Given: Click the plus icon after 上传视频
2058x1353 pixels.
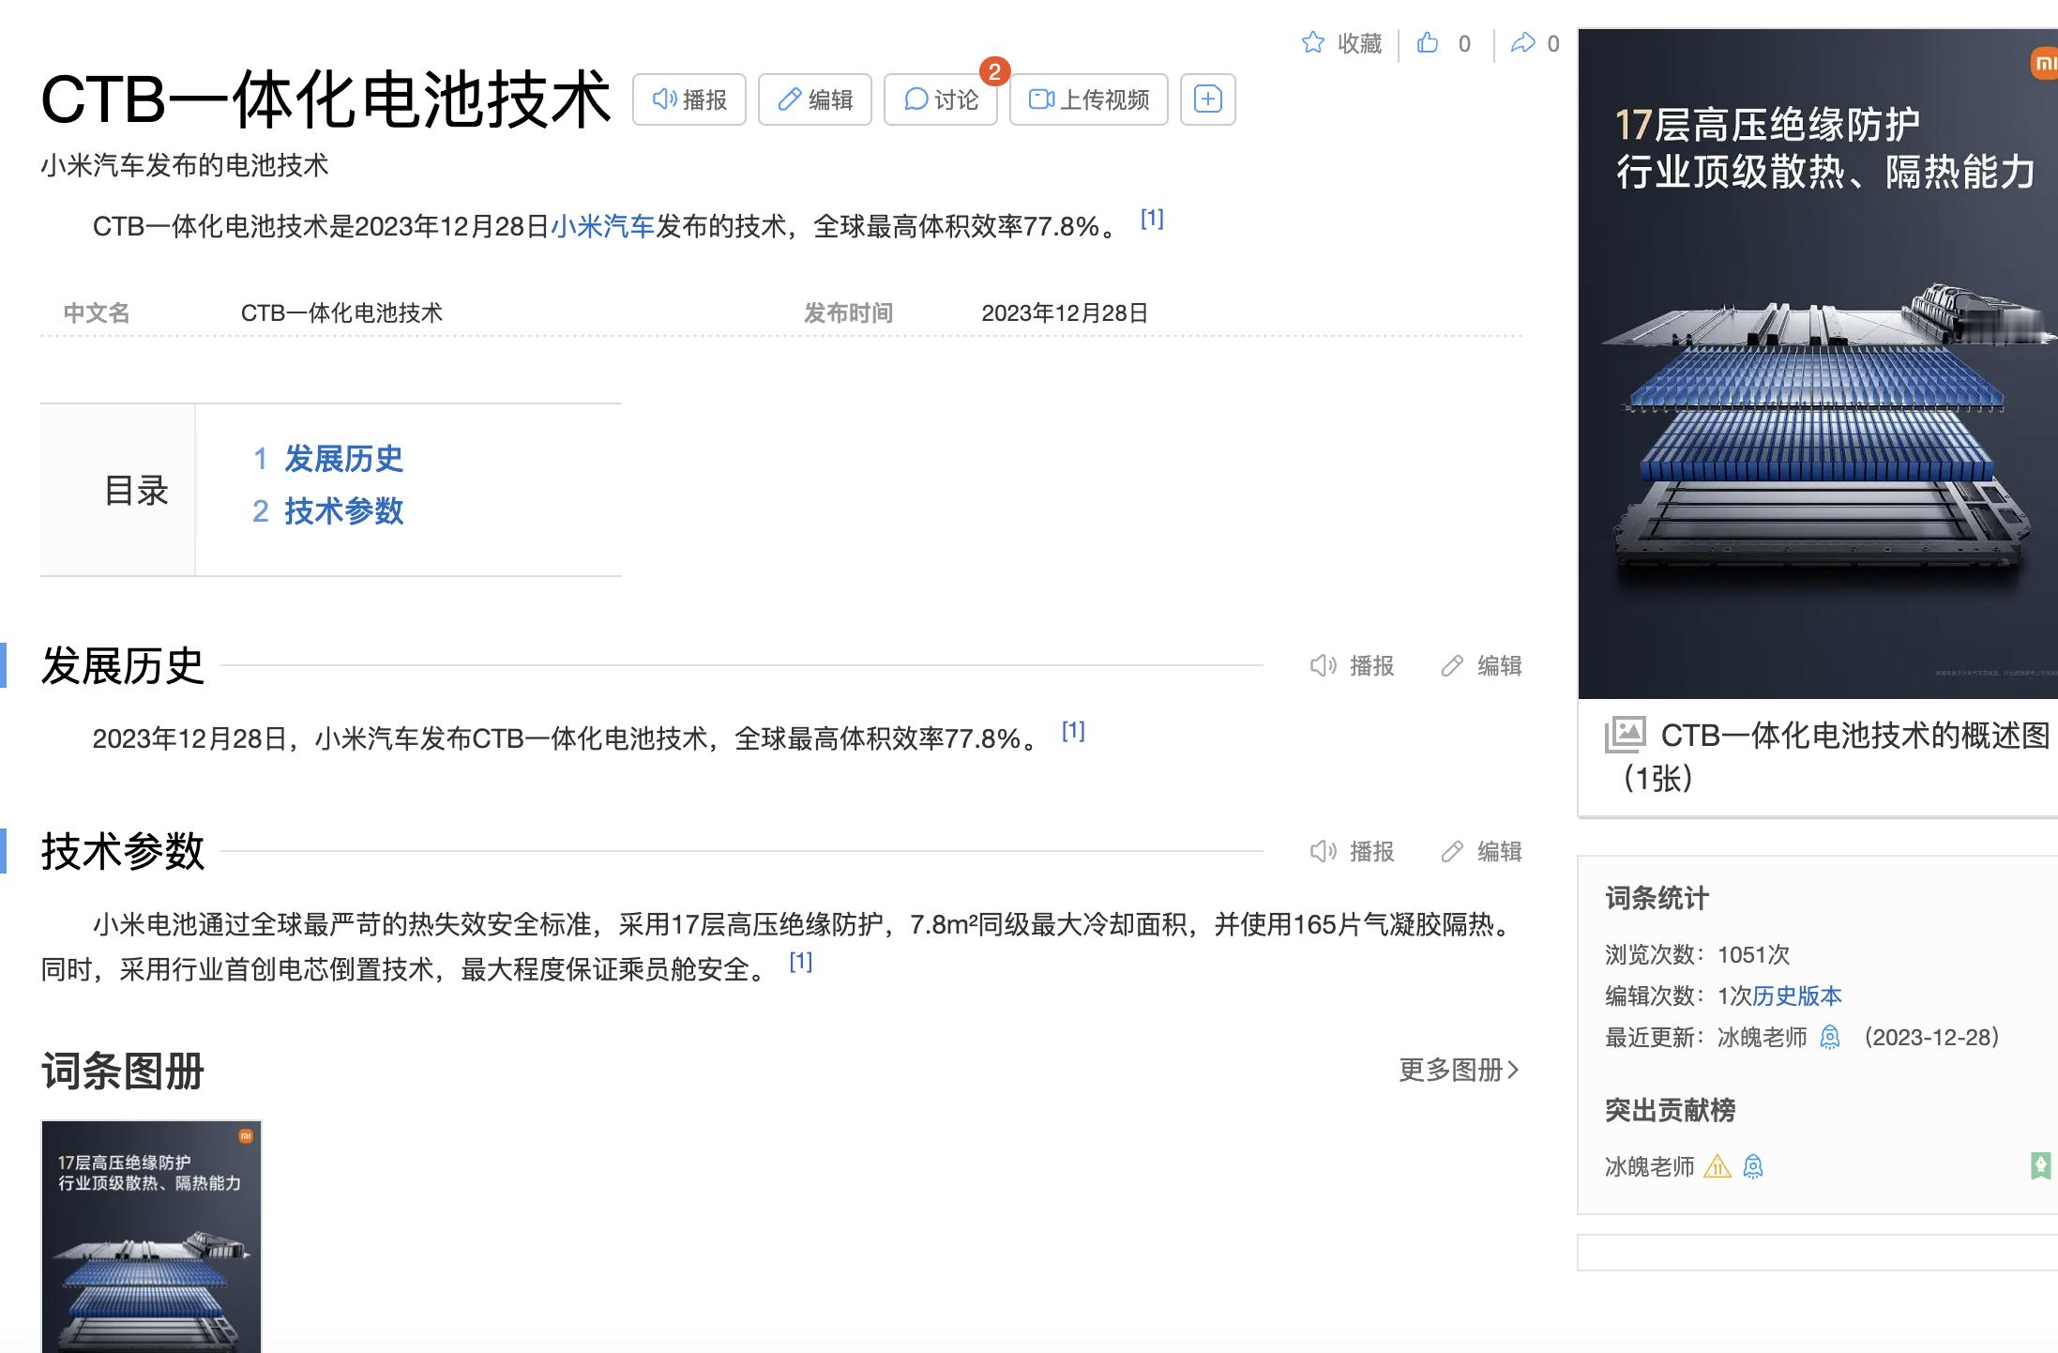Looking at the screenshot, I should coord(1208,99).
